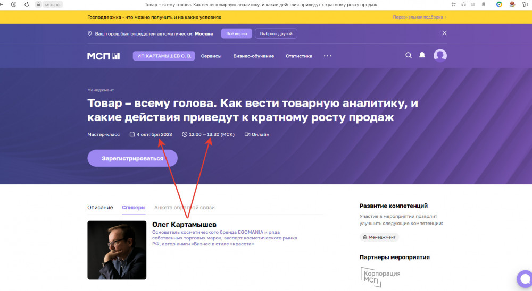Click the grid QR icon in address bar
Screen dimensions: 532x291
click(x=454, y=5)
